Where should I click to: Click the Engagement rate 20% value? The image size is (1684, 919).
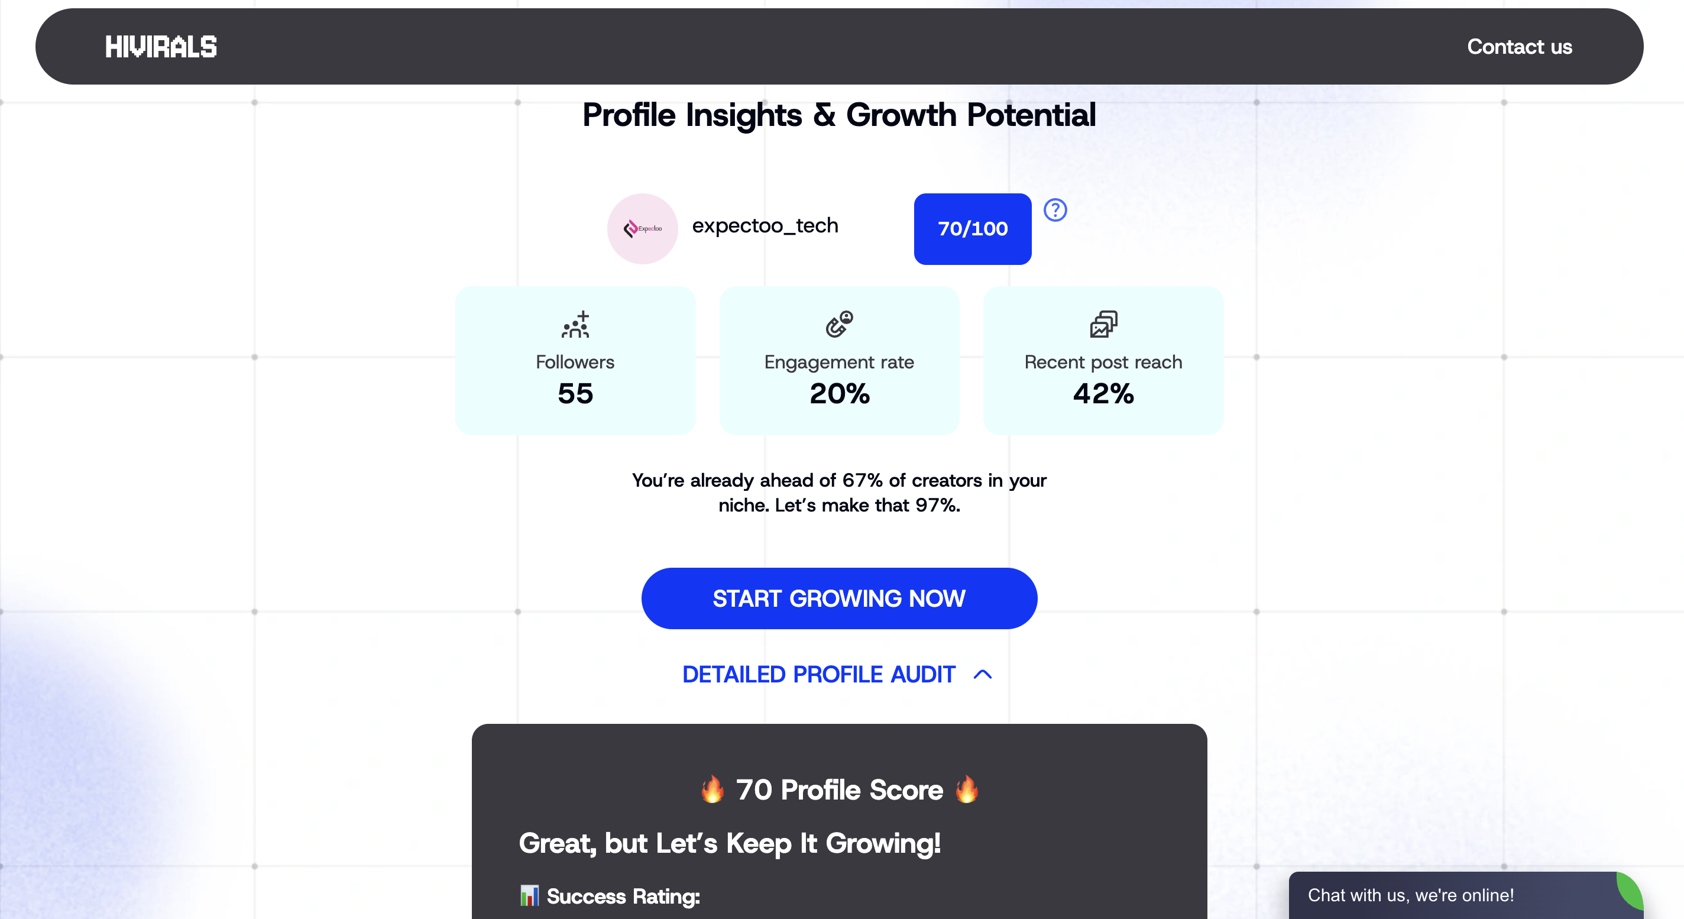840,393
